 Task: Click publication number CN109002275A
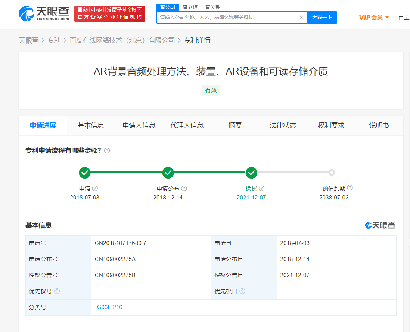(115, 259)
